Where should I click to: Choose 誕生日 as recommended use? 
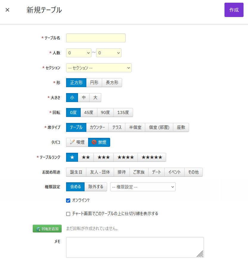[x=76, y=172]
